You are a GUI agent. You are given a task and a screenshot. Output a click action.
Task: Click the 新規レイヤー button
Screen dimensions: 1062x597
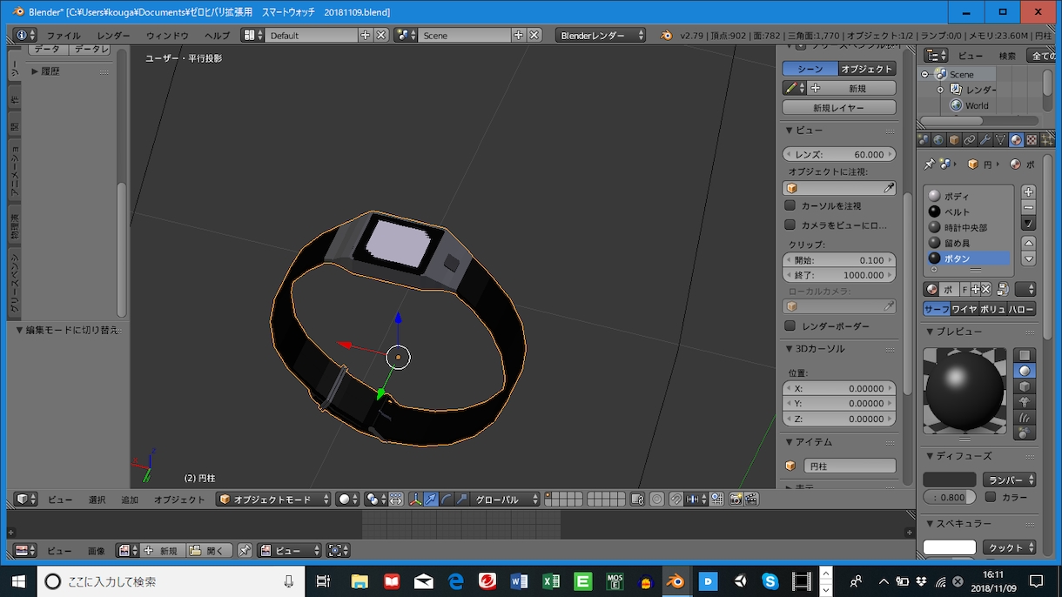pyautogui.click(x=839, y=108)
